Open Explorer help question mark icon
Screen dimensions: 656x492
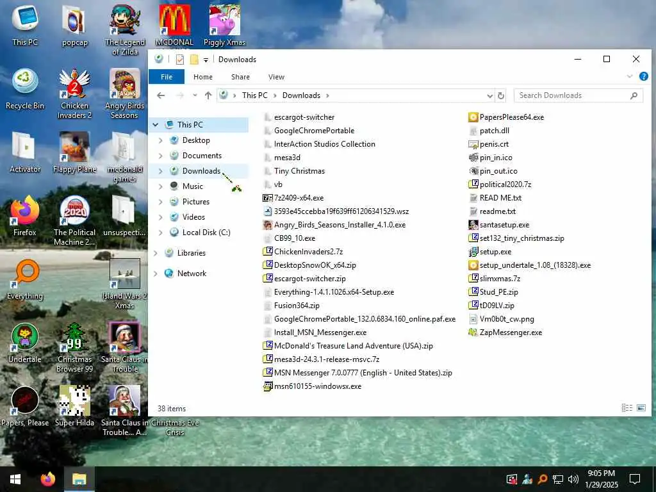click(644, 76)
